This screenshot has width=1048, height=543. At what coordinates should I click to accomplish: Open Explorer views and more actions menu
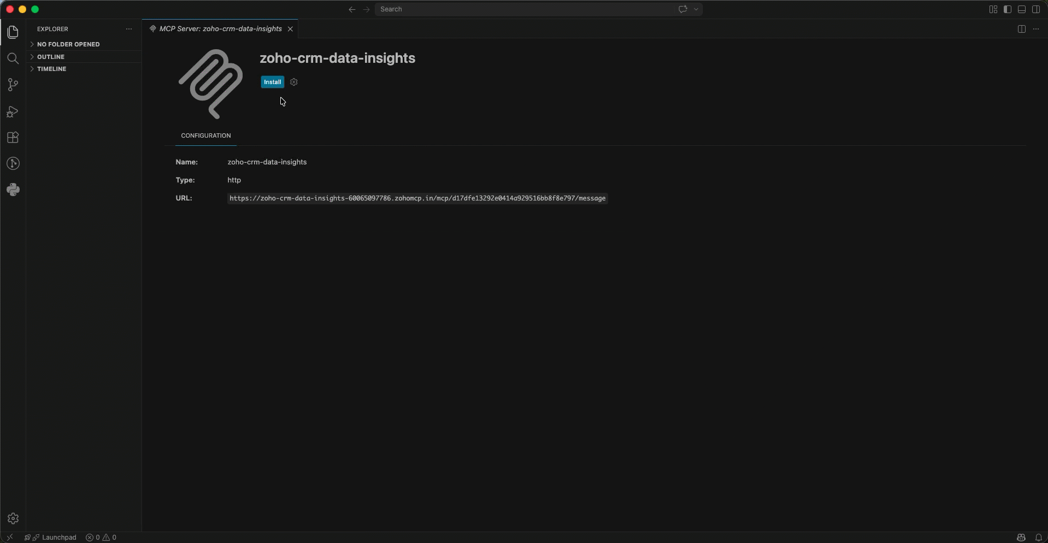point(129,29)
